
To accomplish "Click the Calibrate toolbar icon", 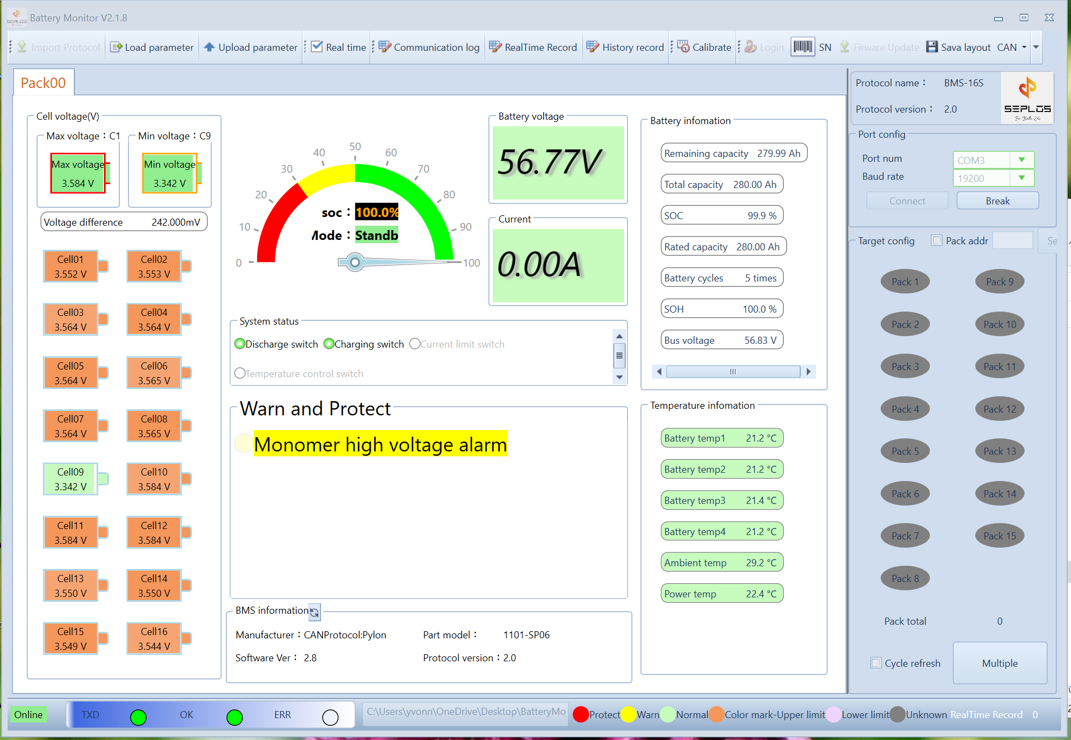I will pyautogui.click(x=683, y=47).
